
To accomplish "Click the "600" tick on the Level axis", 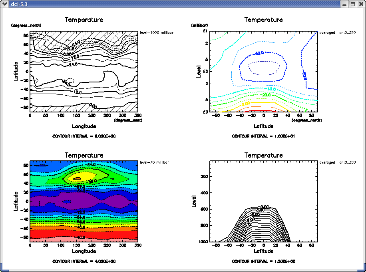I will coord(204,209).
